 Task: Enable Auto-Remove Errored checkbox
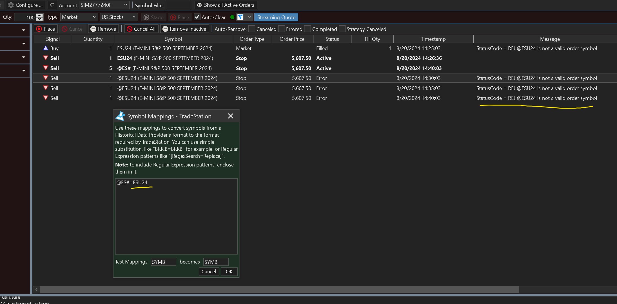pyautogui.click(x=282, y=29)
